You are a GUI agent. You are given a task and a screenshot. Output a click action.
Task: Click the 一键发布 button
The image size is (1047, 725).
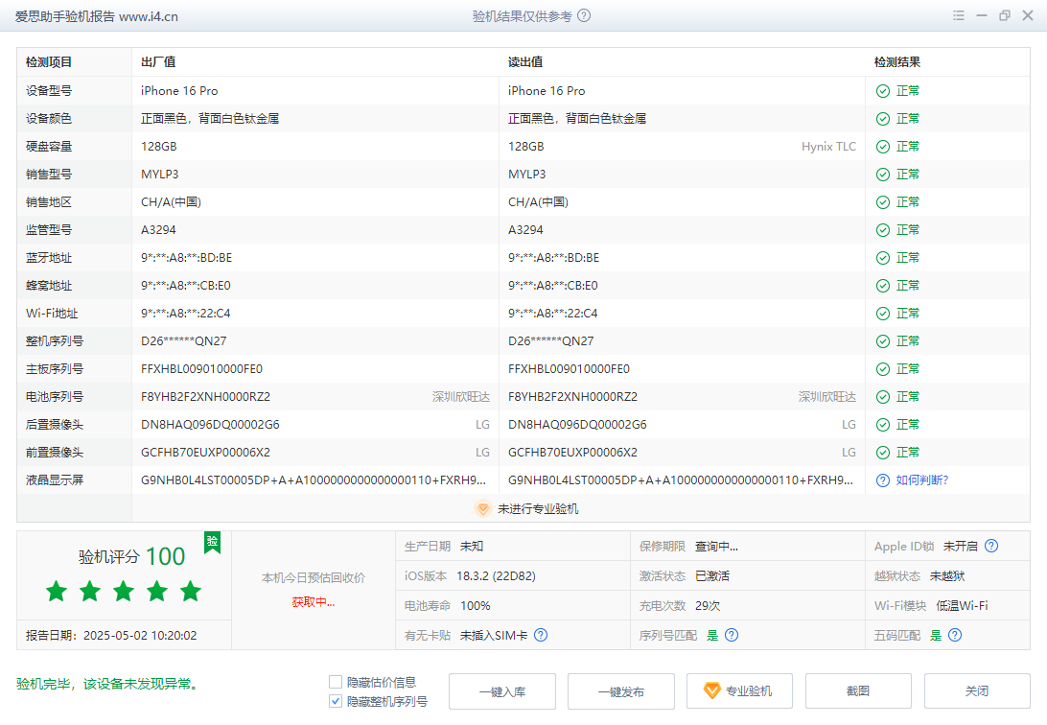click(x=621, y=691)
